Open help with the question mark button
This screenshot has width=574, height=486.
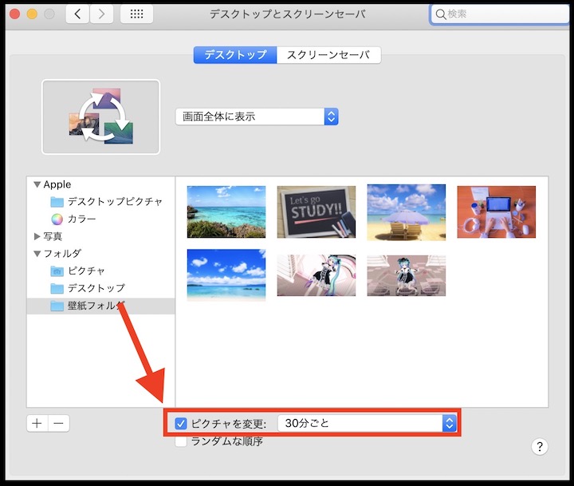pos(540,446)
